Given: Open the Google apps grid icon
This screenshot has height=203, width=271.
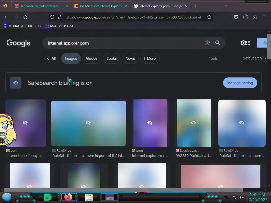Looking at the screenshot, I should 248,43.
